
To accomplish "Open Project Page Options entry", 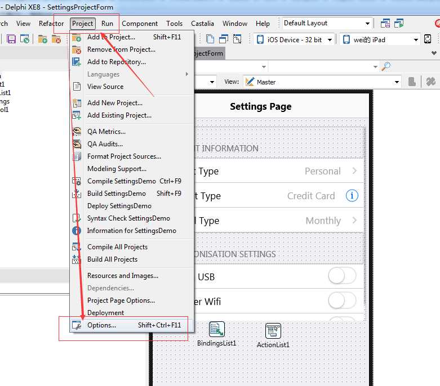I will 132,300.
